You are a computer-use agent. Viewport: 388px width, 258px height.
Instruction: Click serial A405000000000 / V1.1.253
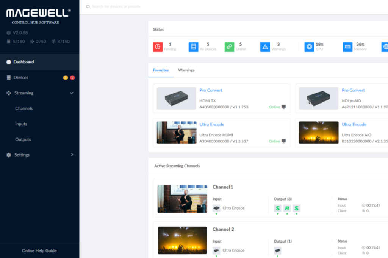pos(224,107)
